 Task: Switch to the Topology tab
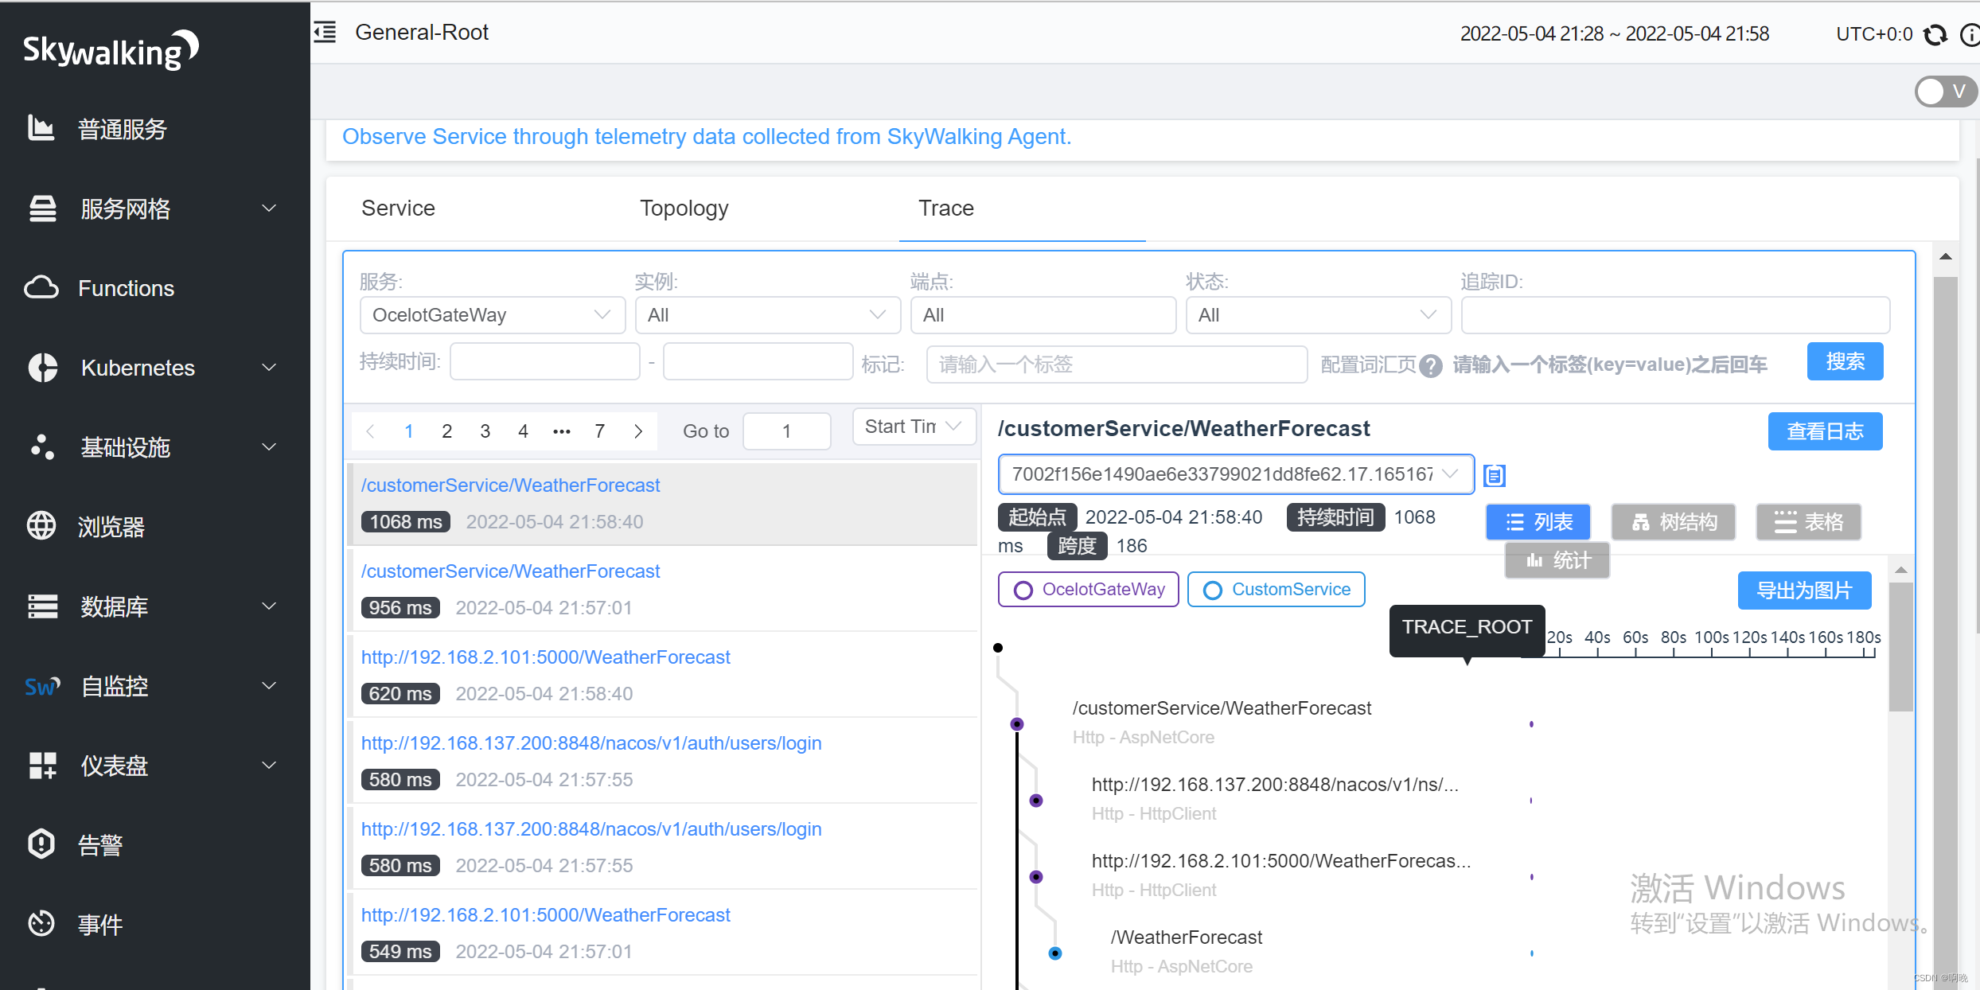click(684, 209)
